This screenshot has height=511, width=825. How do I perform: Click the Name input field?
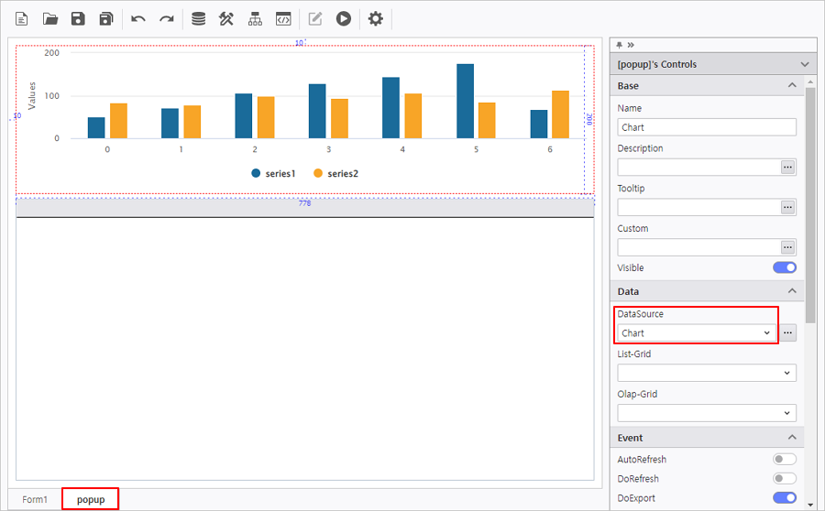pyautogui.click(x=706, y=128)
